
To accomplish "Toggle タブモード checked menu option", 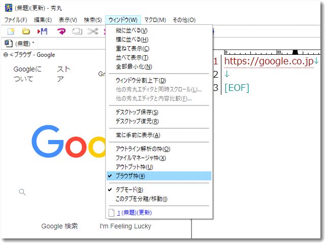I will tap(129, 190).
